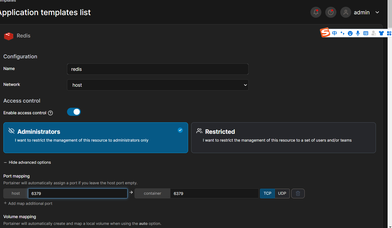
Task: Open the Sogou skin shirt icon
Action: point(381,33)
